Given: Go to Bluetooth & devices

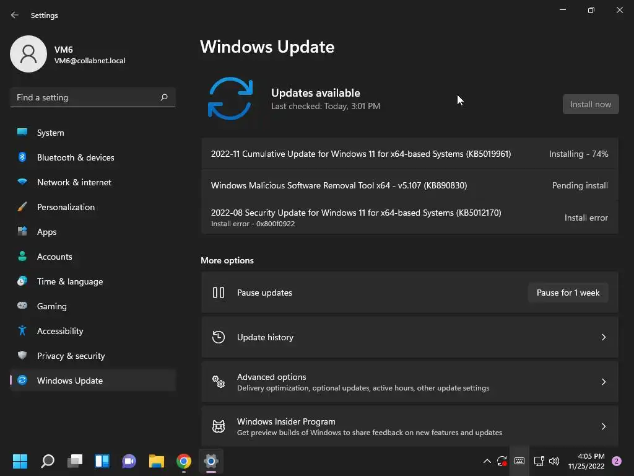Looking at the screenshot, I should [x=93, y=157].
